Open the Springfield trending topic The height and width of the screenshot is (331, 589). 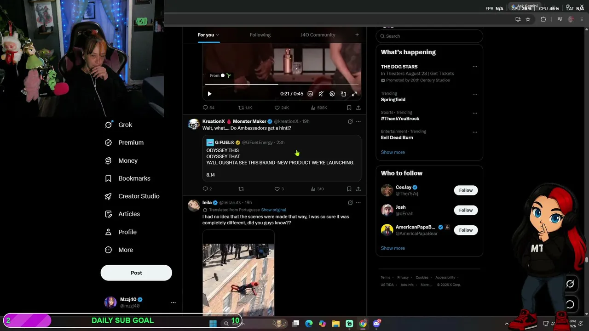click(x=393, y=100)
